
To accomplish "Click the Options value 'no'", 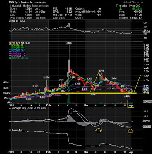I will [99, 9].
